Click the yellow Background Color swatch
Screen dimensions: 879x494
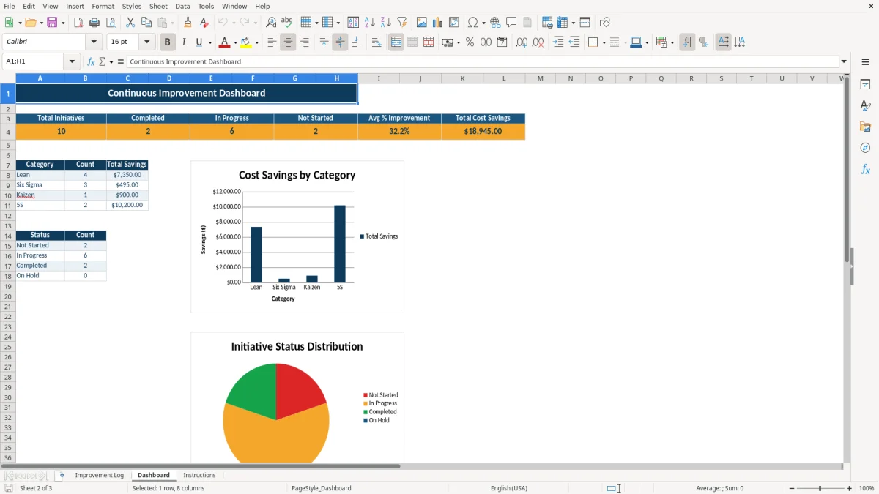[246, 42]
